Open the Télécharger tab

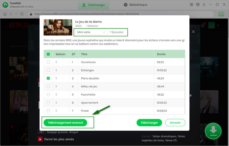94,5
